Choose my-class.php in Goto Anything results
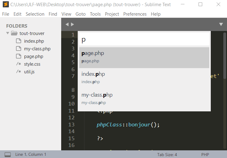Viewport: 227px width, 158px height. [144, 99]
